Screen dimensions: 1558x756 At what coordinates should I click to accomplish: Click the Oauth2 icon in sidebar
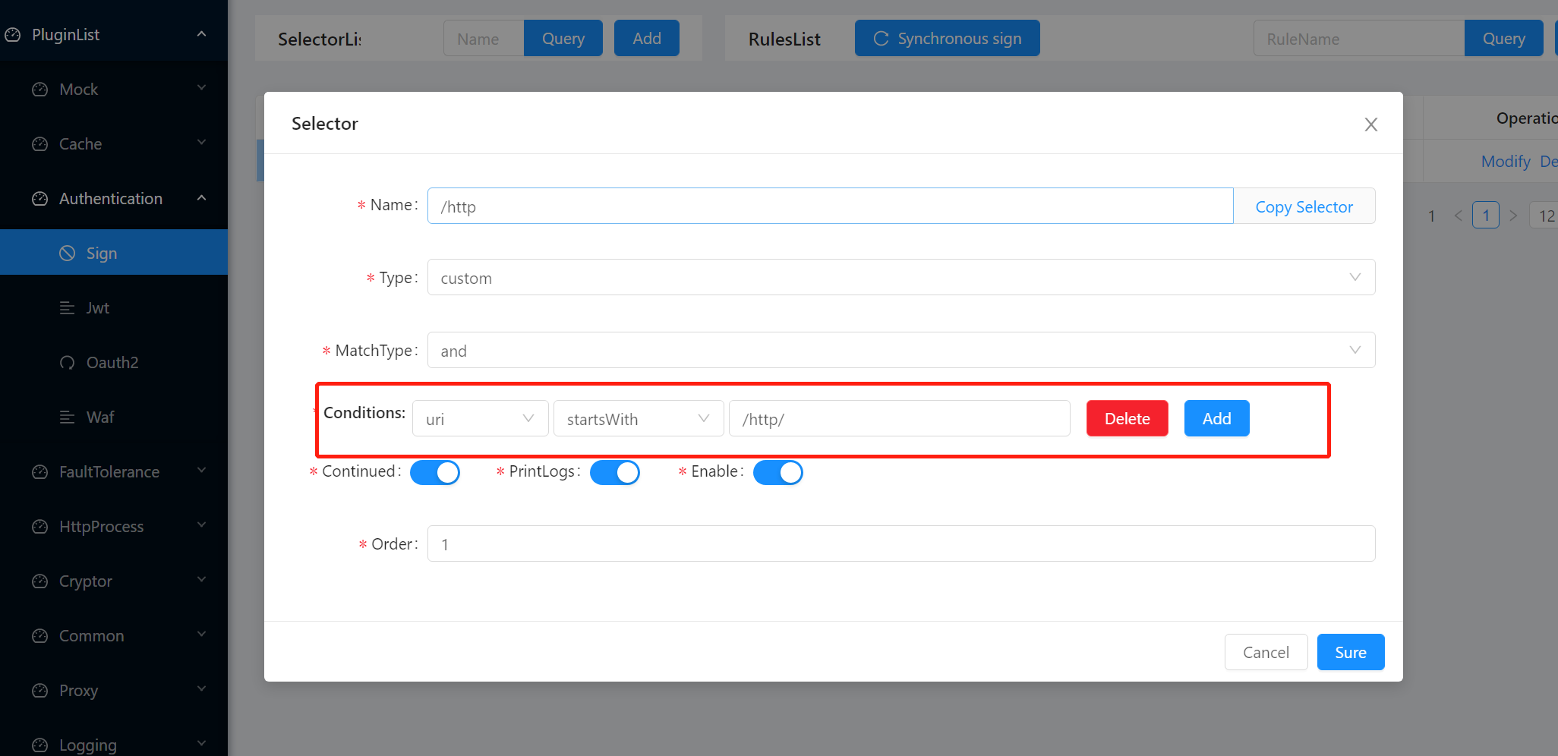click(x=68, y=363)
